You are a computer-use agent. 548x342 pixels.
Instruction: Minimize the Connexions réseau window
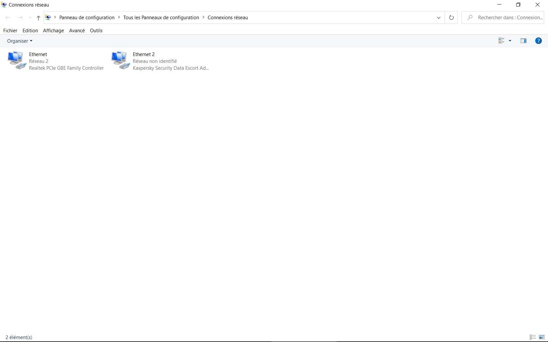click(x=499, y=5)
